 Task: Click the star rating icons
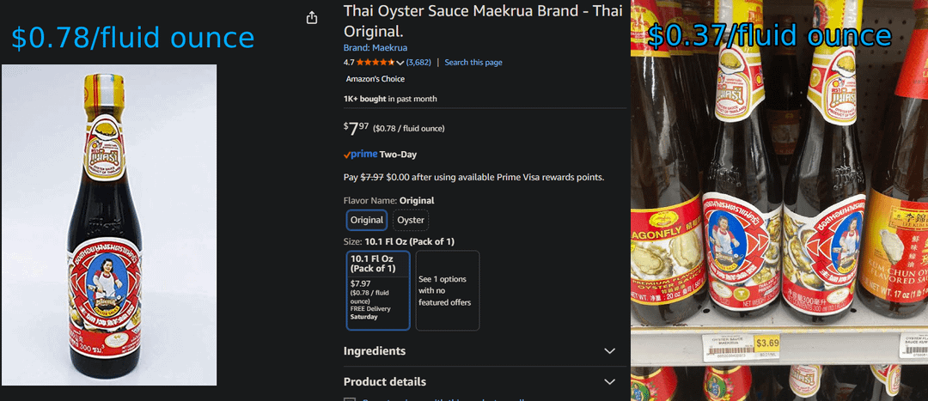point(375,63)
